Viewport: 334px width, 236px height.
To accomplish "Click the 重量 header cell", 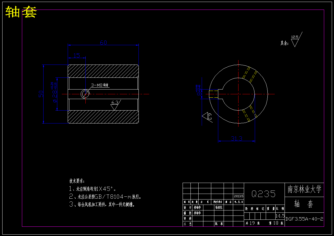I will [x=271, y=209].
